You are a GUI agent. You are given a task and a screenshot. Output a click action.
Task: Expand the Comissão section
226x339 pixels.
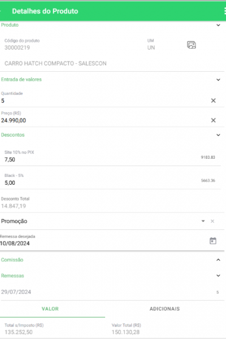click(x=218, y=260)
